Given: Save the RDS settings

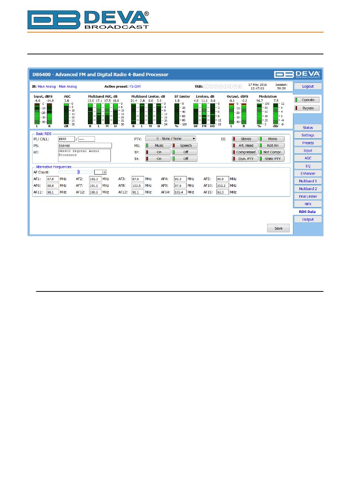Looking at the screenshot, I should coord(278,228).
